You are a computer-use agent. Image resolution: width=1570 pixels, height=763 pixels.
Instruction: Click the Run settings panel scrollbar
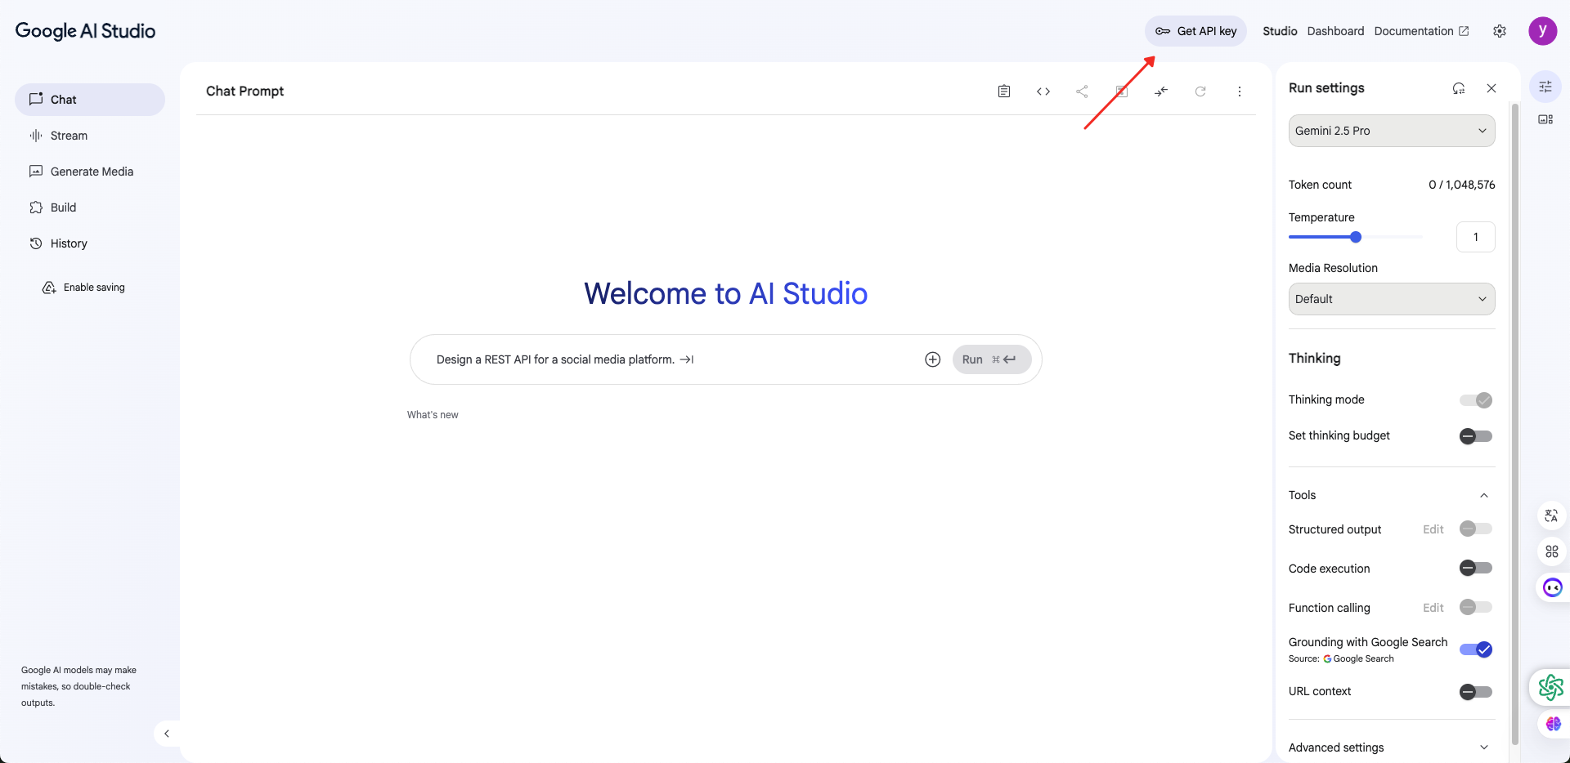click(1514, 423)
